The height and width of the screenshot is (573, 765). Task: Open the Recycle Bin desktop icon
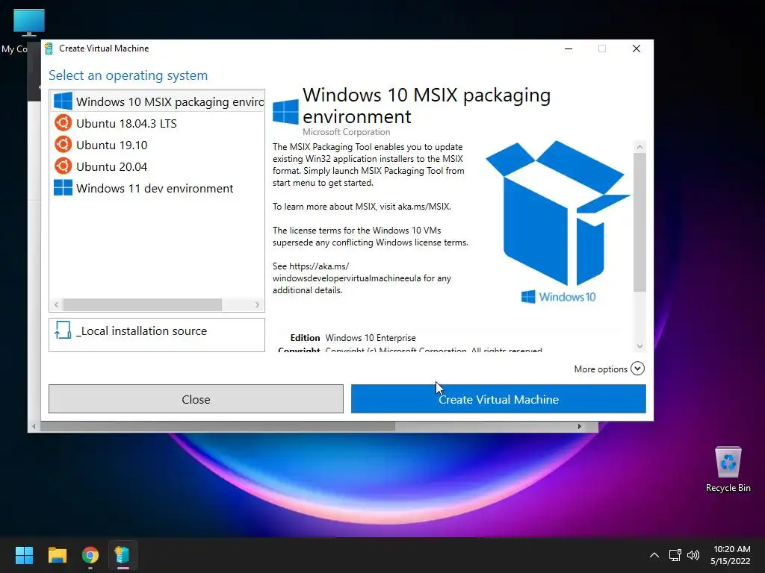tap(728, 469)
